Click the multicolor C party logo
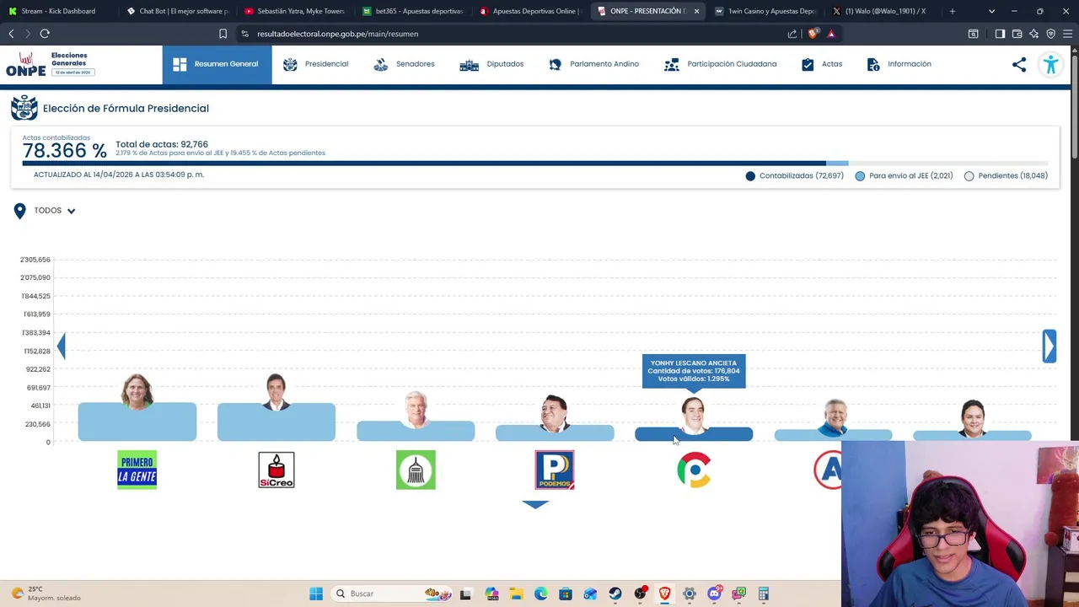 [x=694, y=470]
